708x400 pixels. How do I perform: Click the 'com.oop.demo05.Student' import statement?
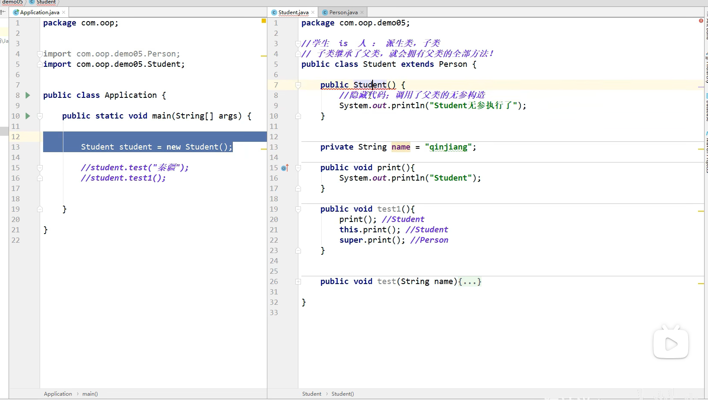[114, 64]
